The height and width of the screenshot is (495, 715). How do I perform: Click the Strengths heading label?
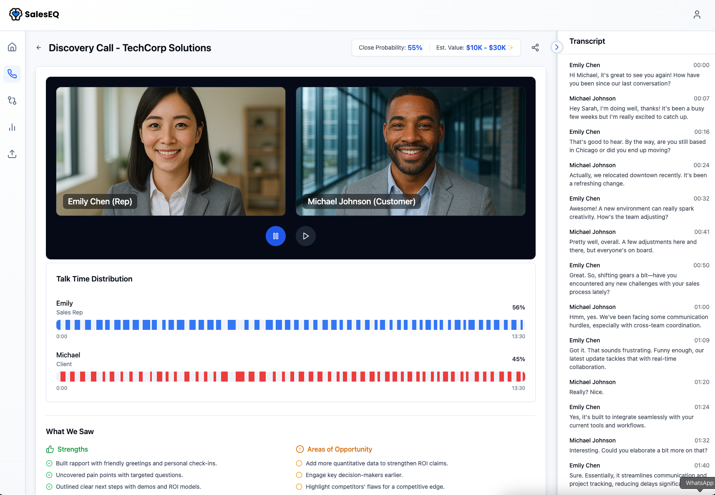click(x=73, y=449)
